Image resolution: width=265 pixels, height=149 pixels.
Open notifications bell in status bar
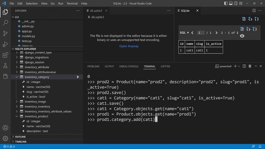click(260, 146)
